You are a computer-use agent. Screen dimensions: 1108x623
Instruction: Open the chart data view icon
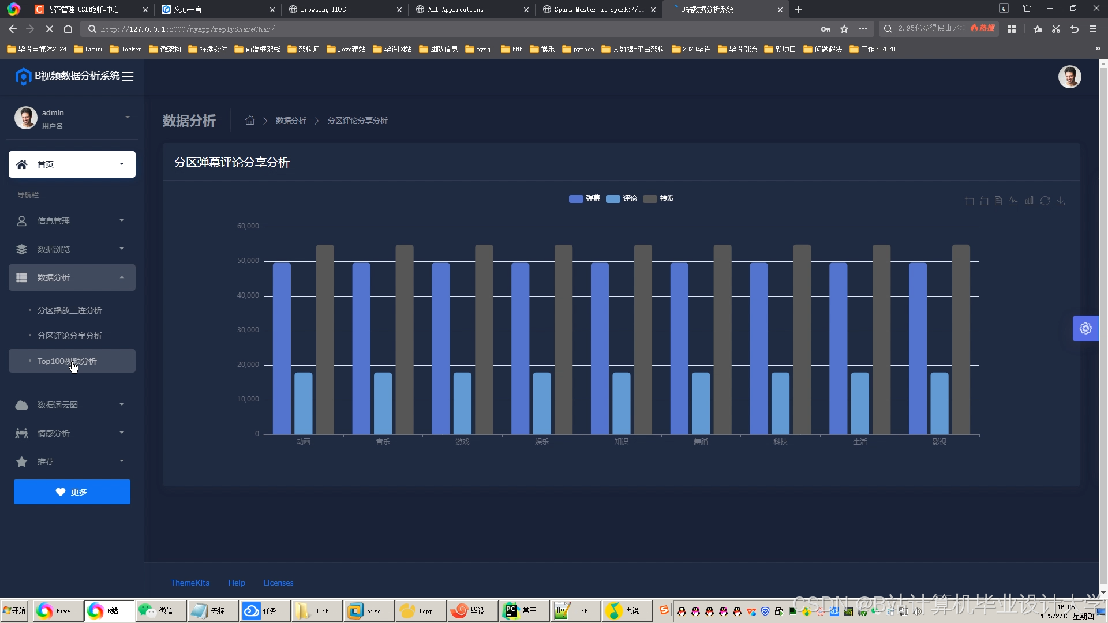click(998, 201)
